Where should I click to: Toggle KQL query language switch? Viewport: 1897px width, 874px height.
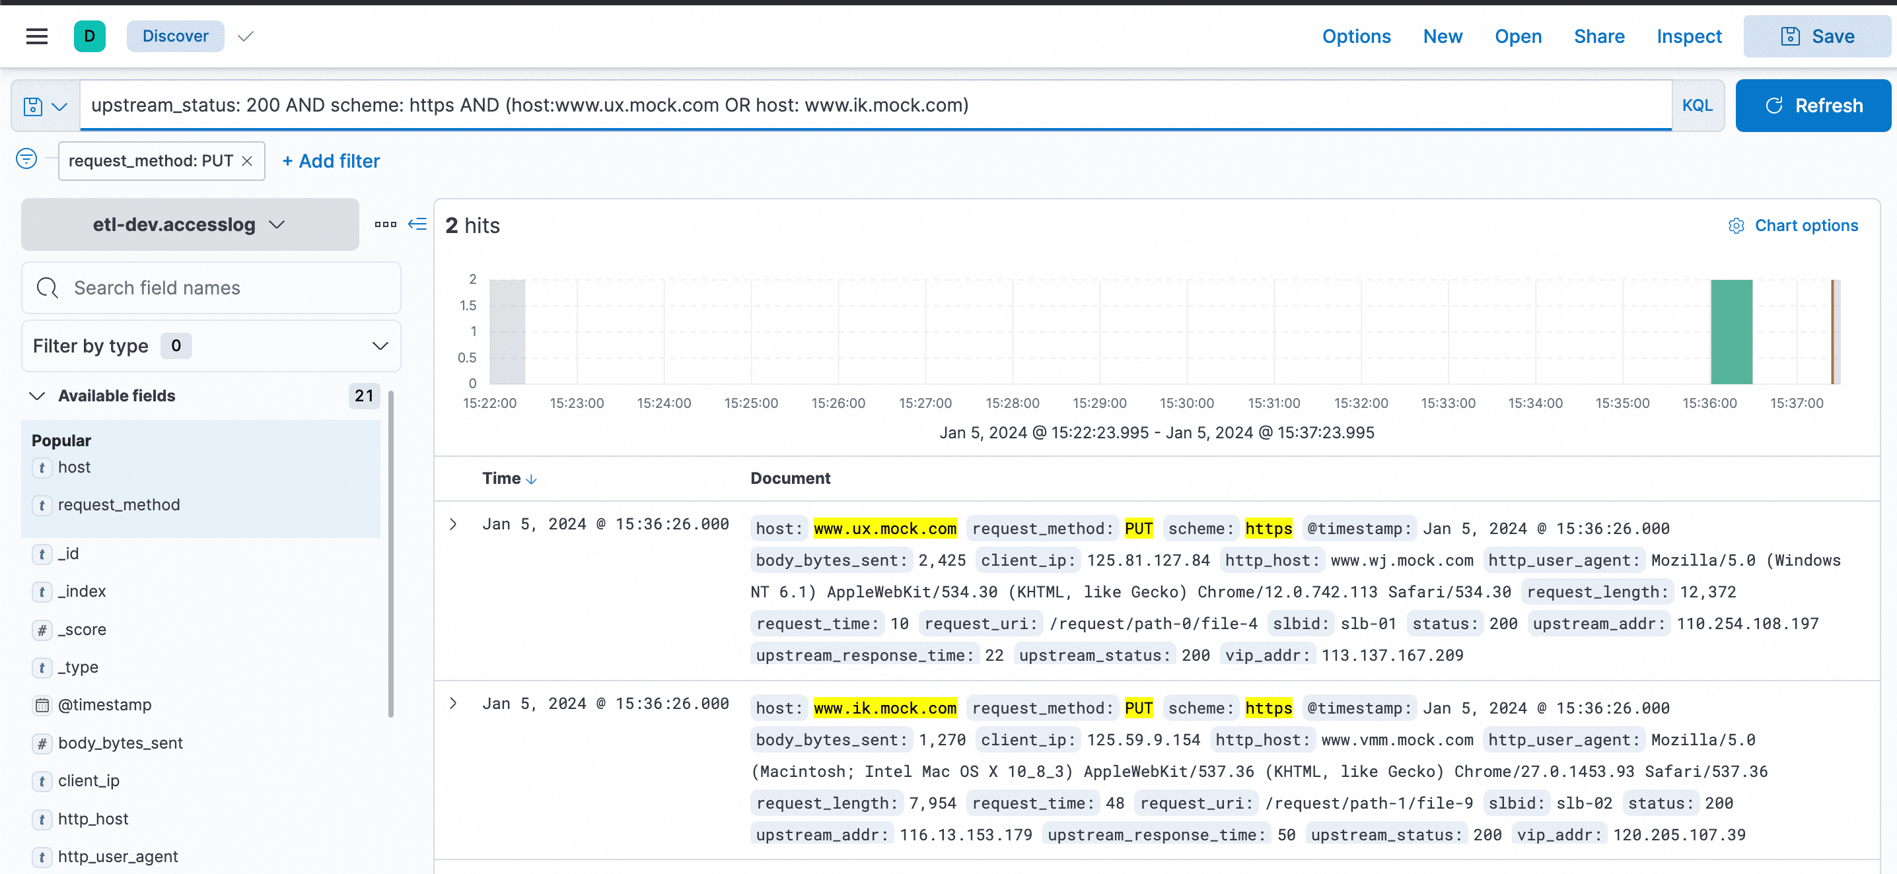click(x=1697, y=106)
